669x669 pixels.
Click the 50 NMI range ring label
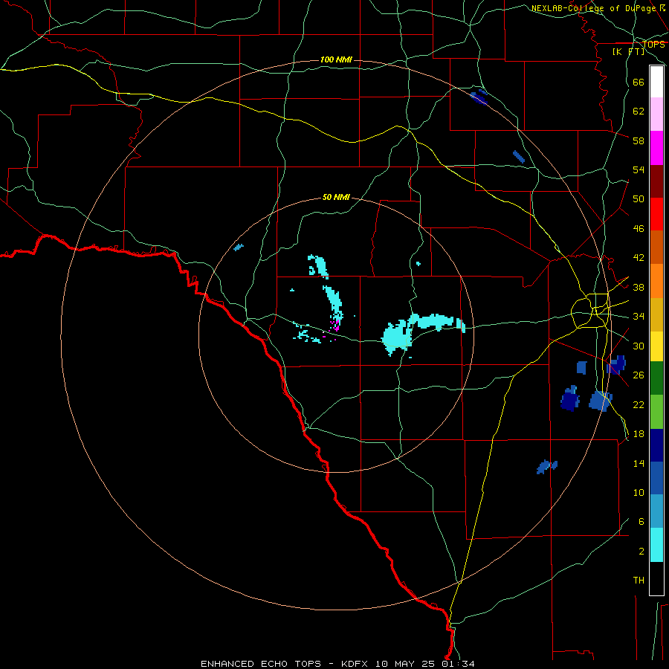[336, 197]
